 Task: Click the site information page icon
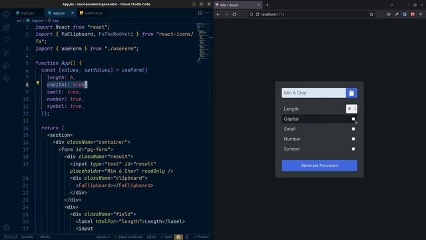click(258, 14)
